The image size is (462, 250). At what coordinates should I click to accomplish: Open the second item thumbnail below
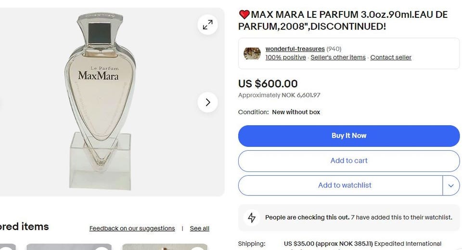[165, 247]
